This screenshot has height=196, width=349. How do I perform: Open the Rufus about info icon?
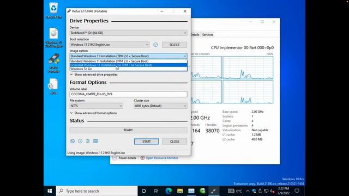[x=80, y=141]
